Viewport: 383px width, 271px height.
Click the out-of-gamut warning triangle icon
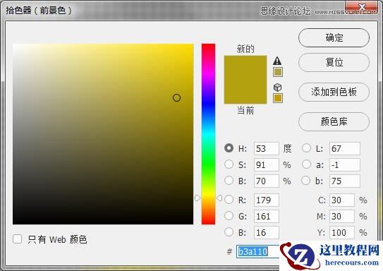click(x=277, y=61)
